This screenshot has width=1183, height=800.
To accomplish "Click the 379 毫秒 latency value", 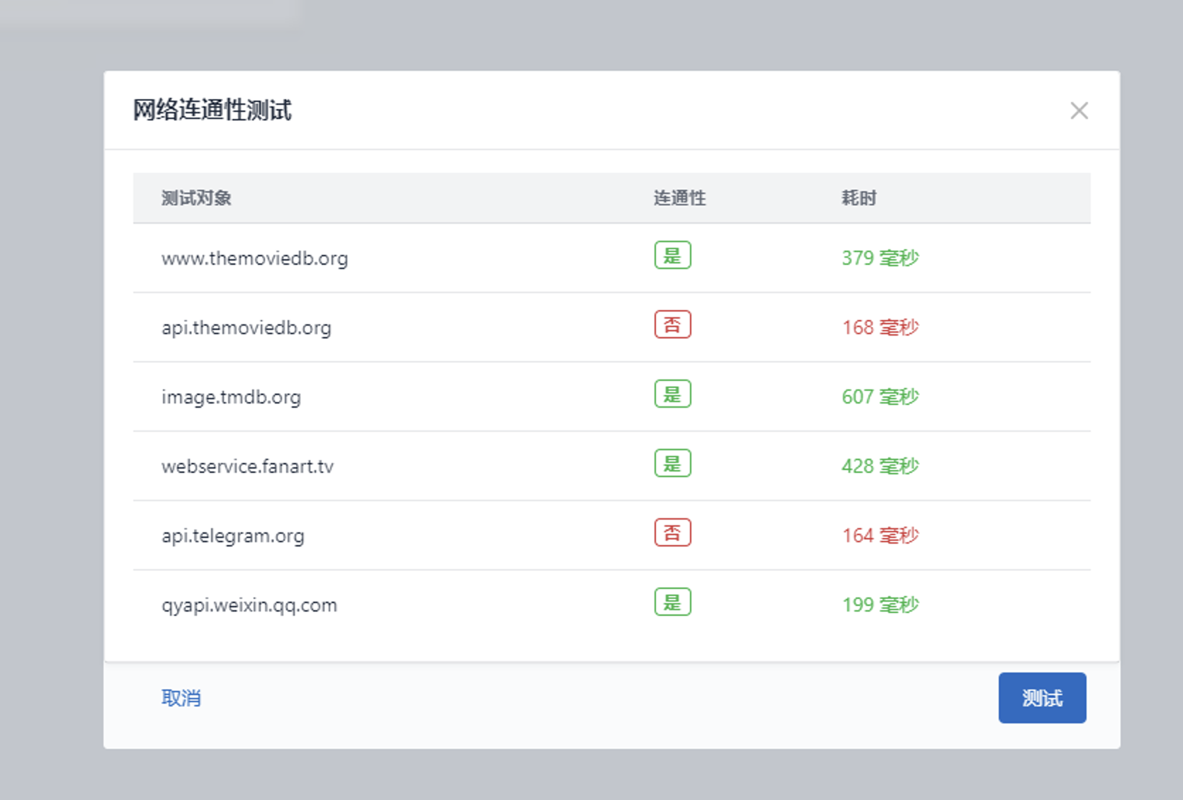I will [881, 258].
